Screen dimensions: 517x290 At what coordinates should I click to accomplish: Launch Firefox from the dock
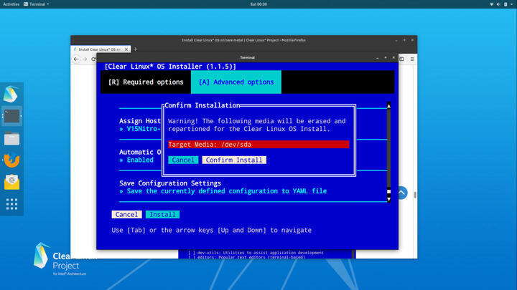(11, 160)
